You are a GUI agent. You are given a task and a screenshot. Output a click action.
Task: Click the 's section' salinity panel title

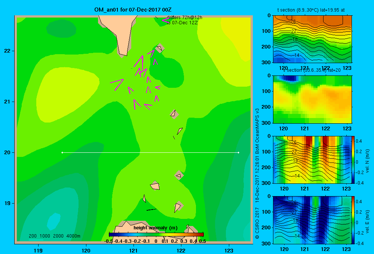pos(312,70)
